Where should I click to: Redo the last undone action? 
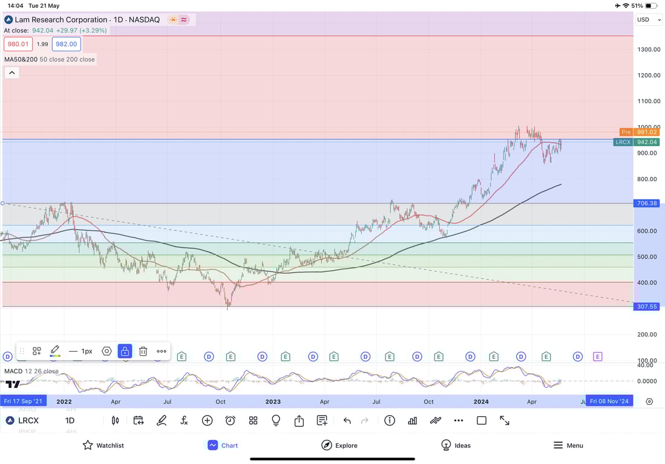[365, 420]
